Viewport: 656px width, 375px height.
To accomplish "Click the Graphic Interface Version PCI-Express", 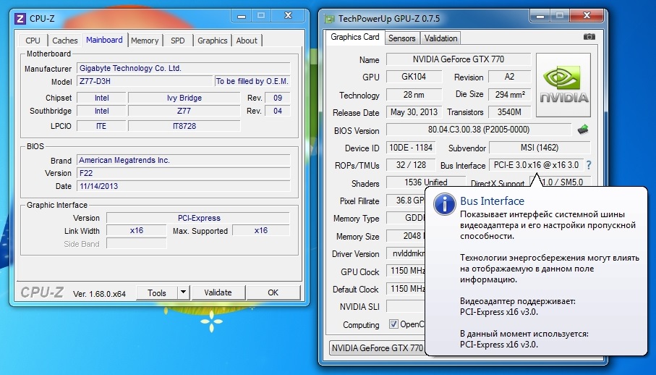I will [198, 218].
